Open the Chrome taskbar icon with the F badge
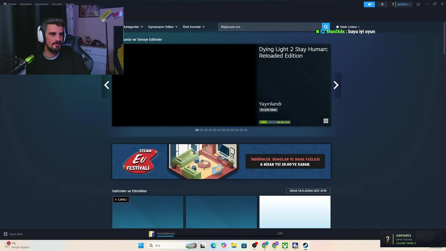 point(265,245)
